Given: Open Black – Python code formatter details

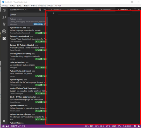Looking at the screenshot, I should (x=28, y=100).
